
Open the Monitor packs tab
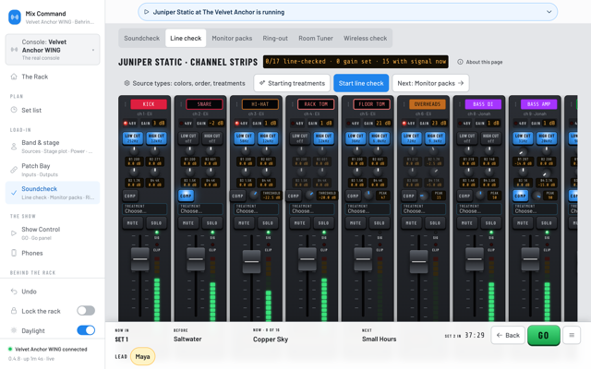point(232,38)
